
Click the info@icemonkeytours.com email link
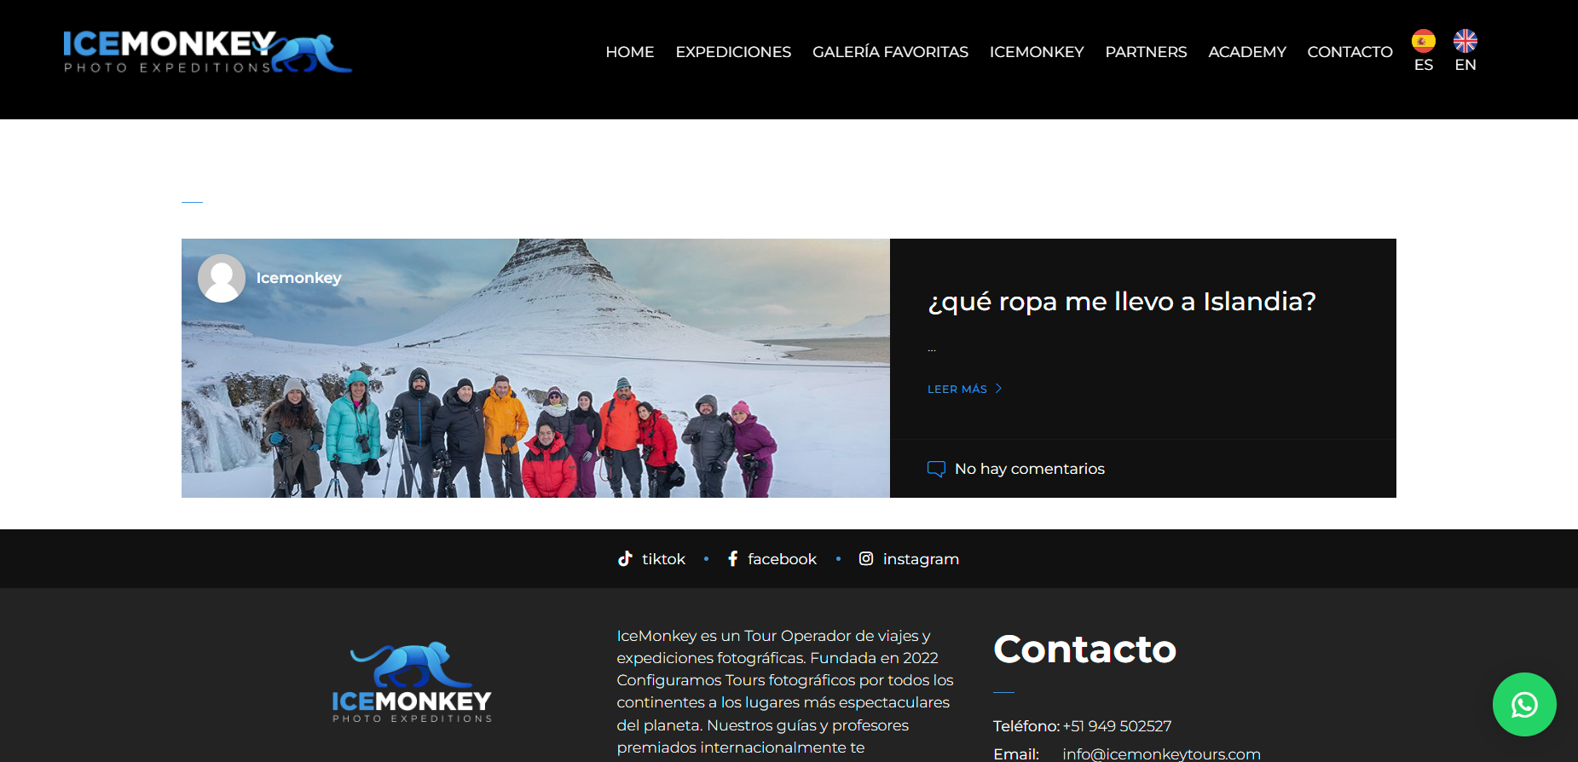pos(1161,753)
